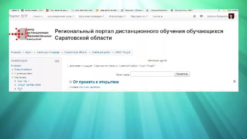Open the Школьные площадки breadcrumb
247x139 pixels.
[x=48, y=53]
